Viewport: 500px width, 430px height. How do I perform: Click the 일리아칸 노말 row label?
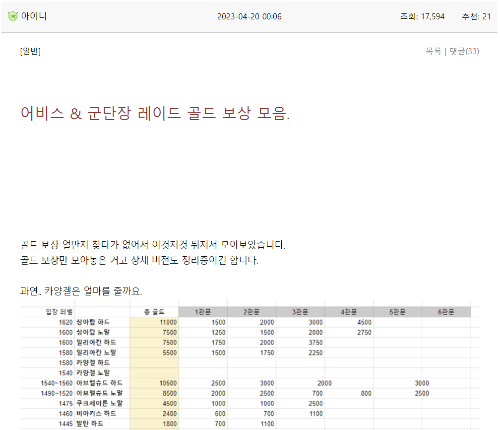click(x=96, y=353)
